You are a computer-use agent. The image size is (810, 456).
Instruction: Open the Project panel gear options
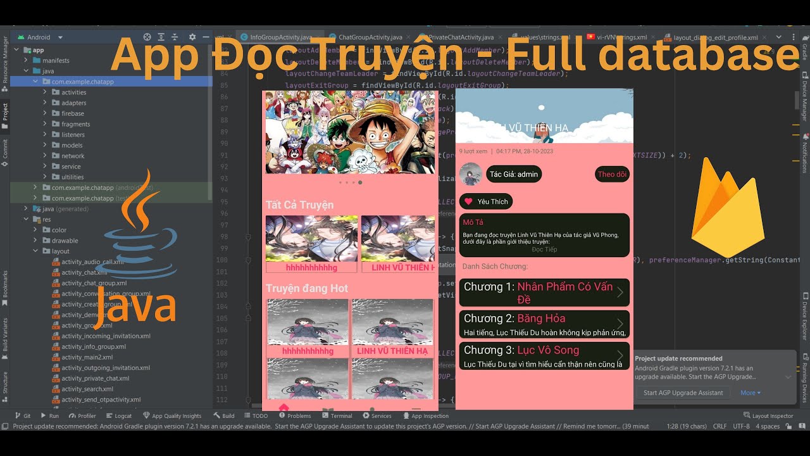point(192,37)
